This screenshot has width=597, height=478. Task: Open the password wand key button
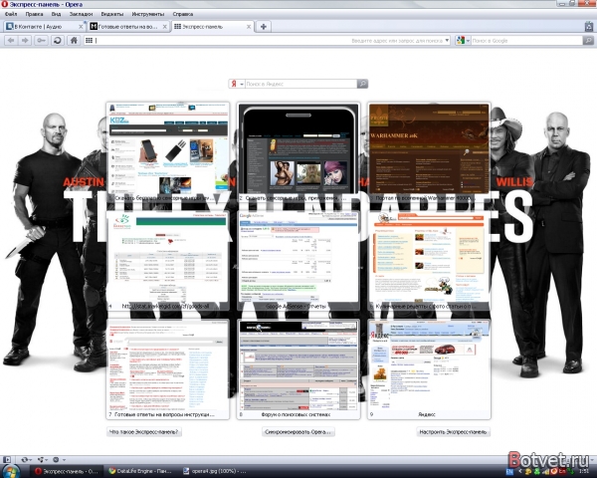[41, 41]
